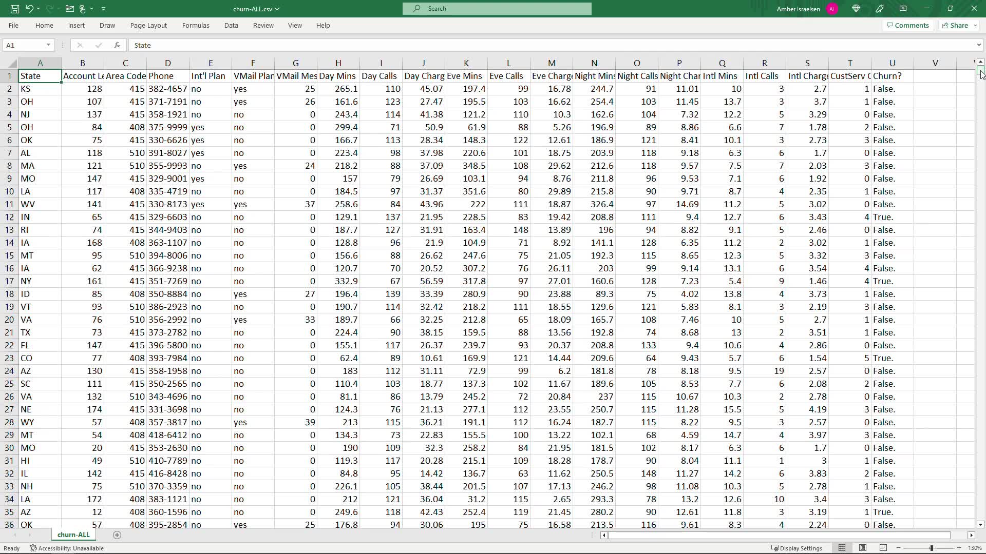Viewport: 986px width, 554px height.
Task: Open Ribbon Display Options icon
Action: (903, 9)
